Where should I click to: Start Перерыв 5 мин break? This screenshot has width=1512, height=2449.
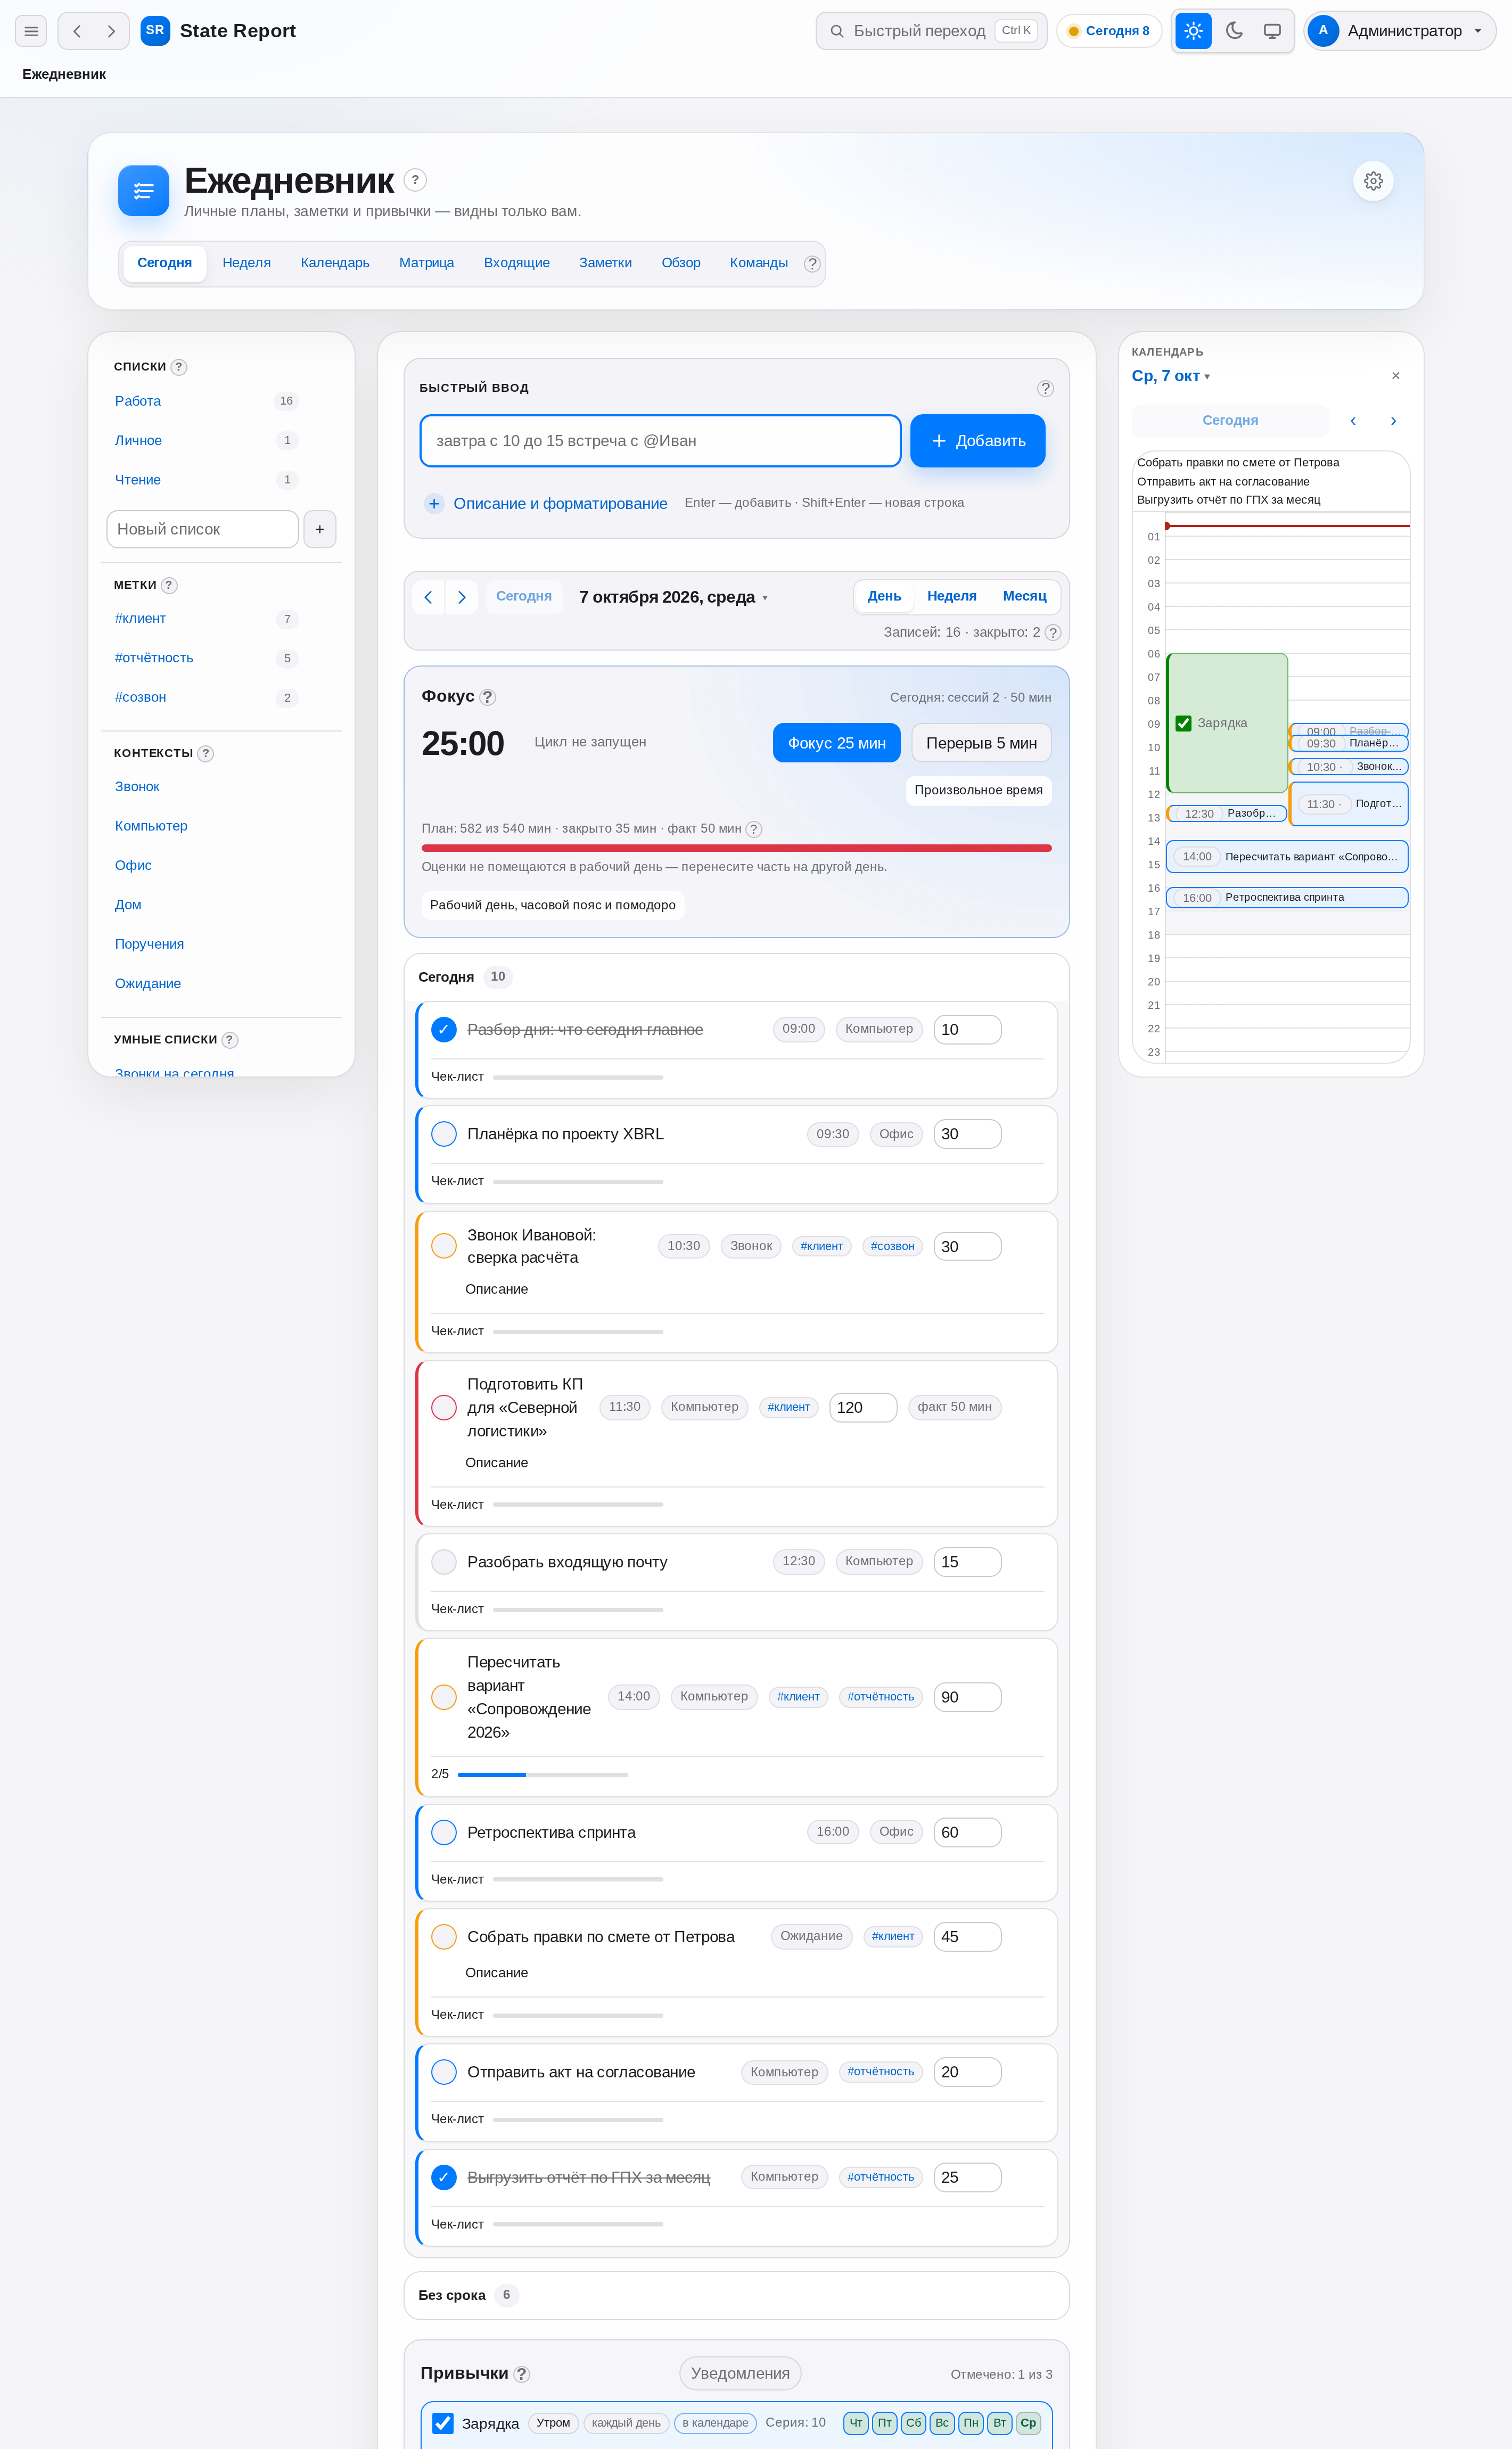(x=981, y=743)
